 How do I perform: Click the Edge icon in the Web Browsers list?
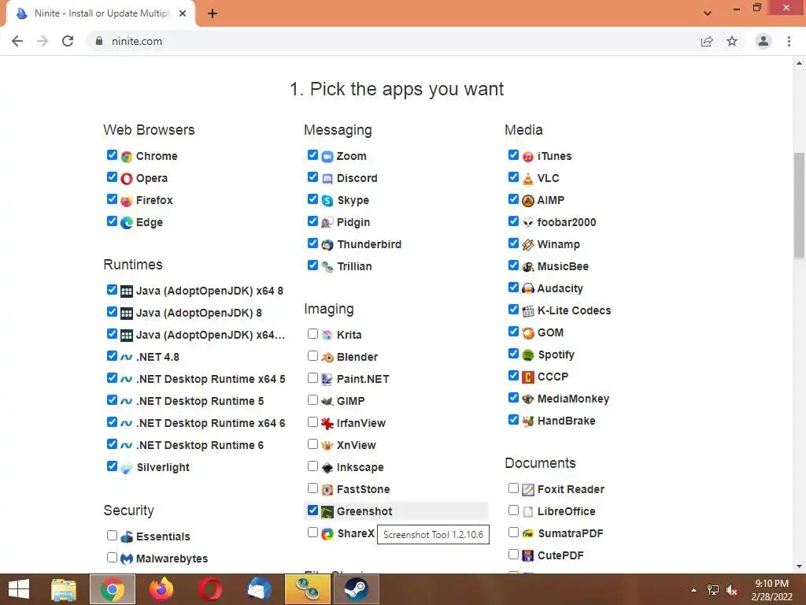click(x=127, y=223)
